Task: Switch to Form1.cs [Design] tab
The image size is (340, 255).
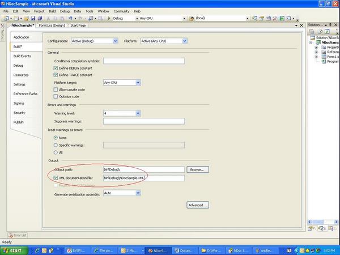Action: coord(52,25)
